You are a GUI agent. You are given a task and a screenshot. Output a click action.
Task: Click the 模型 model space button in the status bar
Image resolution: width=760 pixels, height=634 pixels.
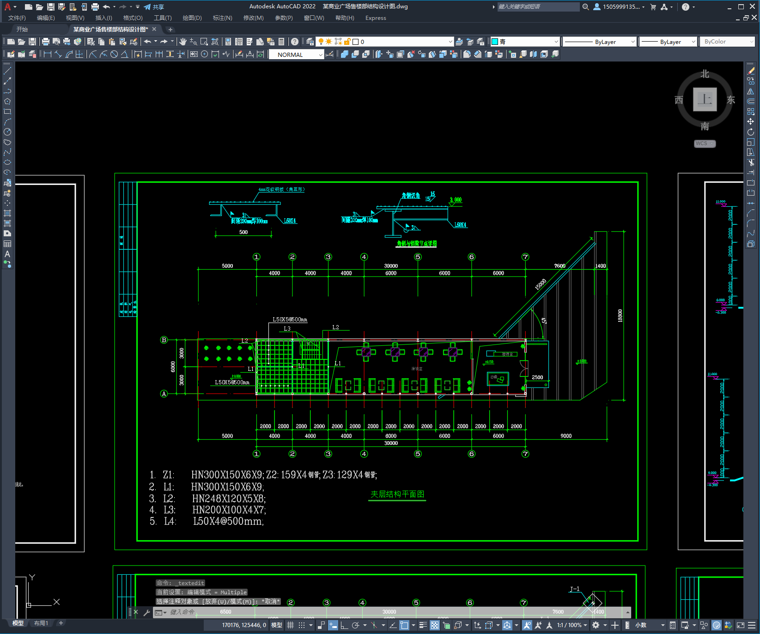point(277,625)
